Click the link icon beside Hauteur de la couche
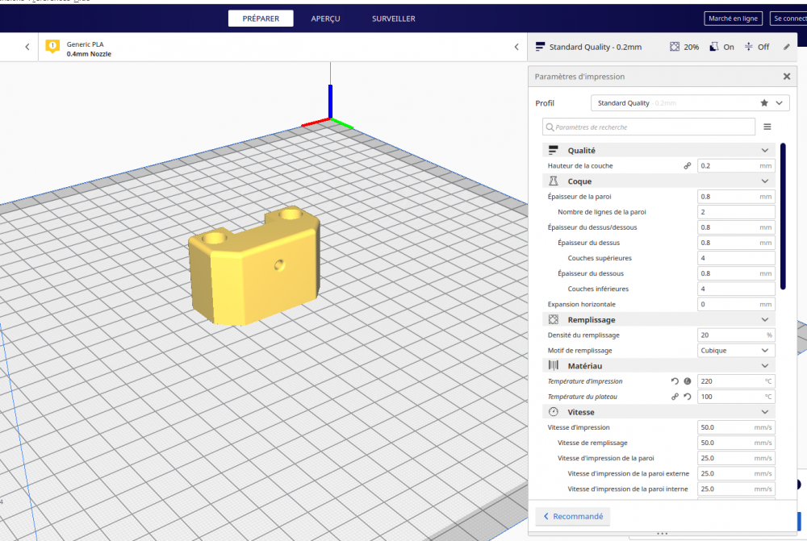This screenshot has height=541, width=807. click(687, 165)
